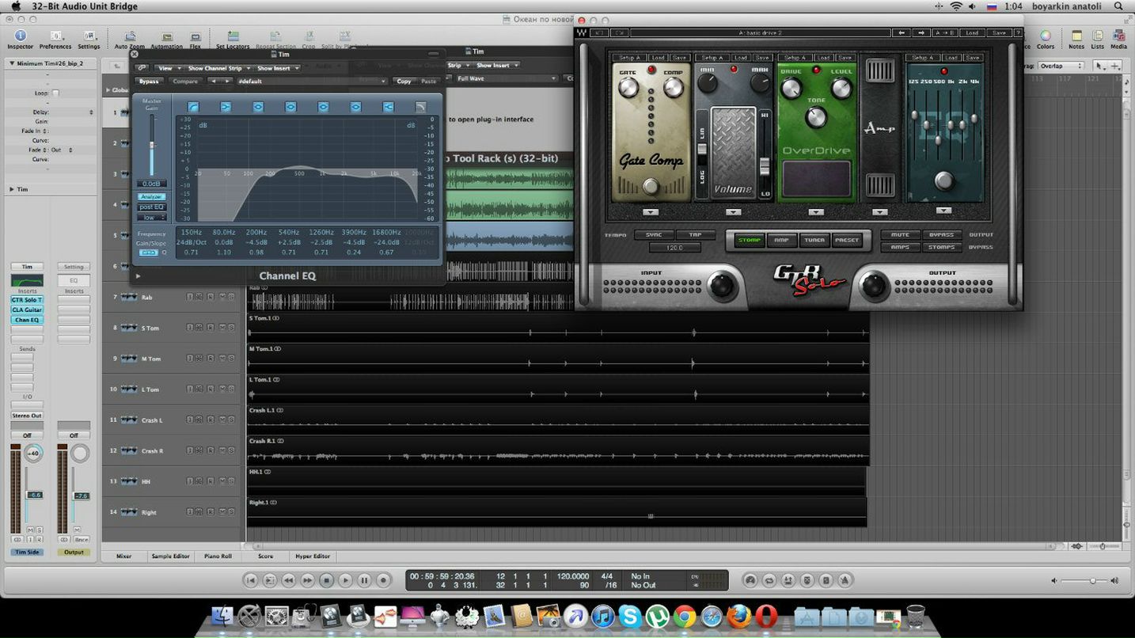Enable the low cut EQ band icon
Screen dimensions: 1135x638
coord(193,107)
